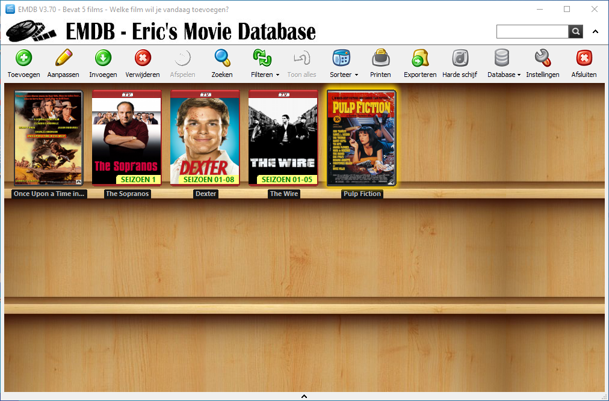Collapse the header with top-right chevron
The height and width of the screenshot is (401, 609).
[x=595, y=32]
